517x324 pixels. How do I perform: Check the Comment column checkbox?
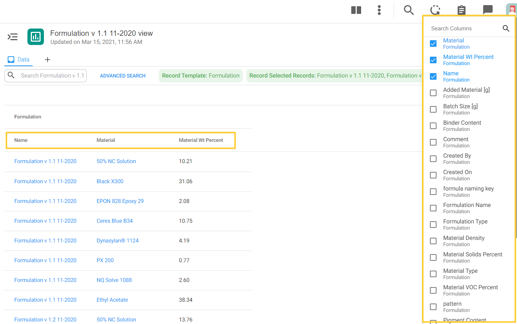point(433,142)
